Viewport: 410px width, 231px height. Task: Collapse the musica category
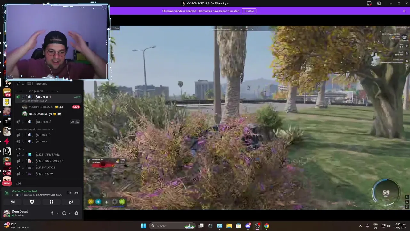35,129
